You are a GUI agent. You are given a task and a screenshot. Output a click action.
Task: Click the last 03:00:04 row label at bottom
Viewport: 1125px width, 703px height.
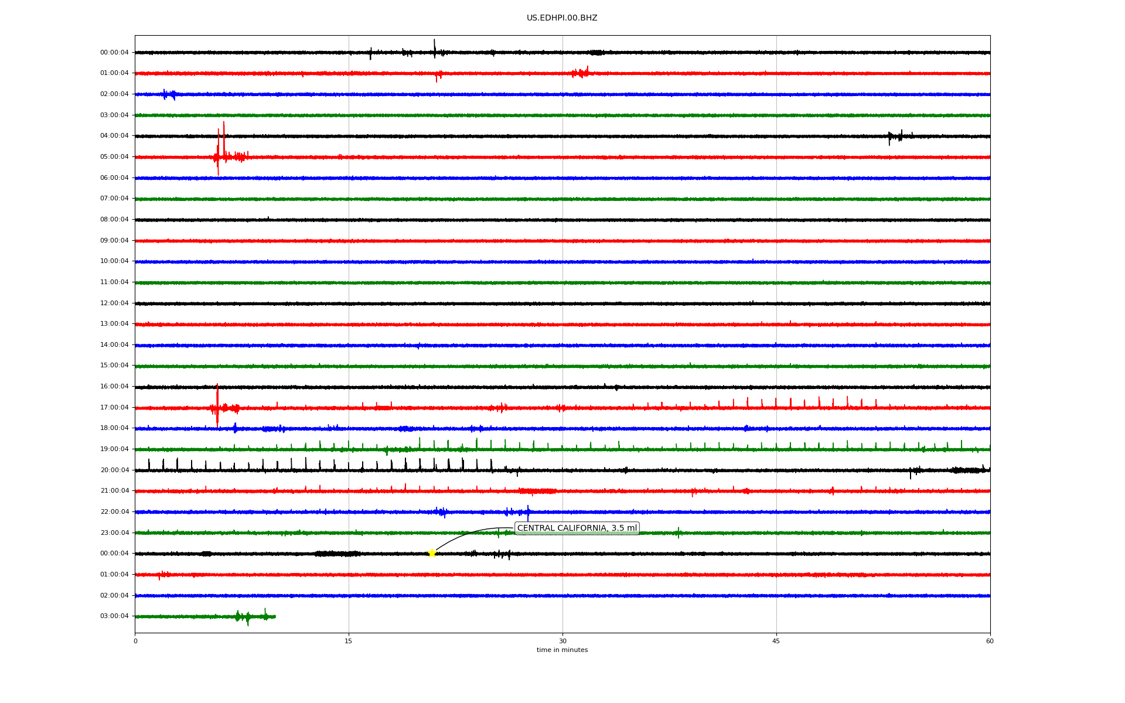click(x=114, y=616)
